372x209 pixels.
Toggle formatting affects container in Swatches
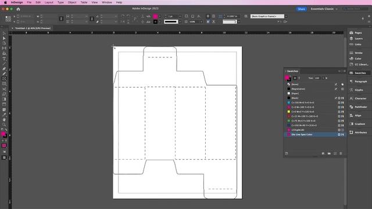295,78
